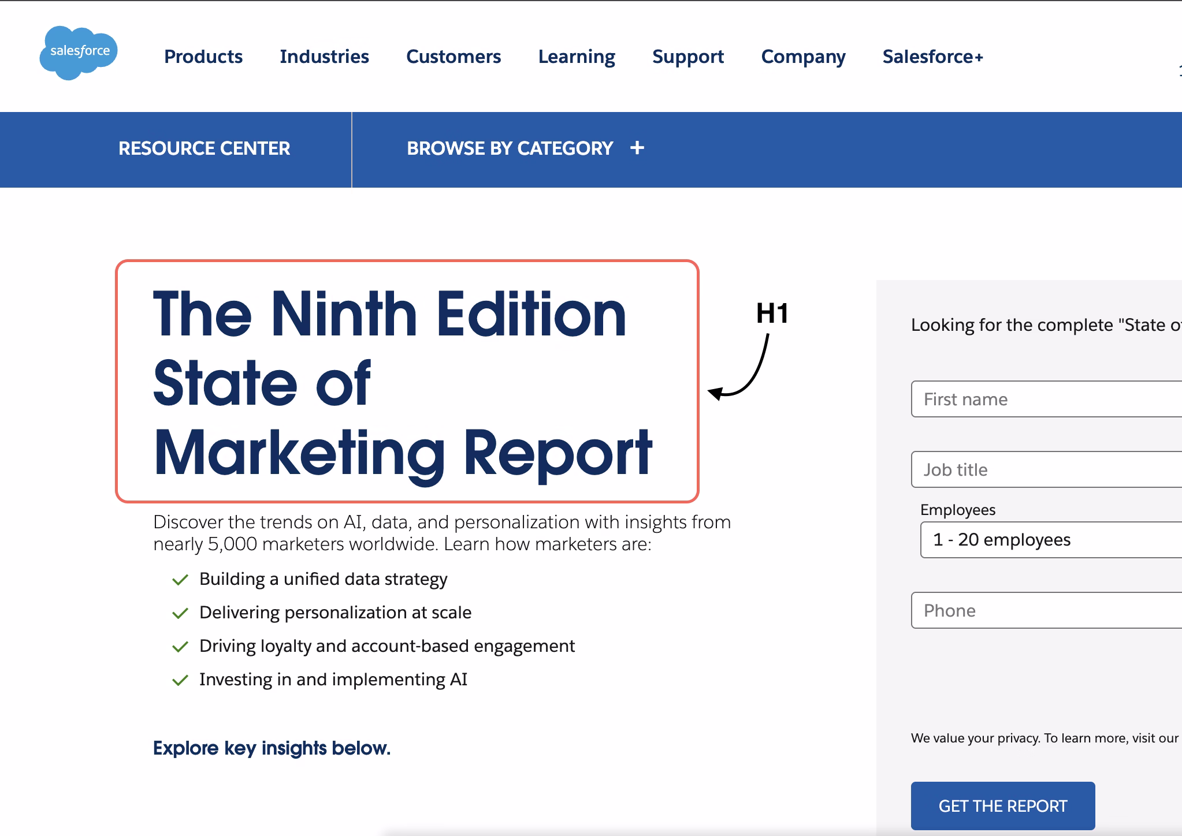Click 'Building a unified data strategy' text
Image resolution: width=1182 pixels, height=836 pixels.
[324, 579]
